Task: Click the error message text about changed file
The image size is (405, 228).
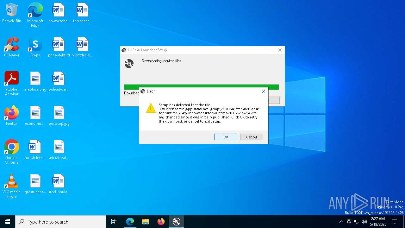Action: pos(209,113)
